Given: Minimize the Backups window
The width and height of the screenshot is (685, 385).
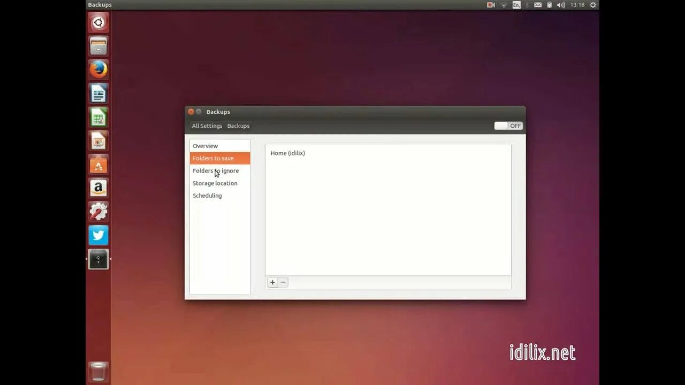Looking at the screenshot, I should pyautogui.click(x=199, y=112).
